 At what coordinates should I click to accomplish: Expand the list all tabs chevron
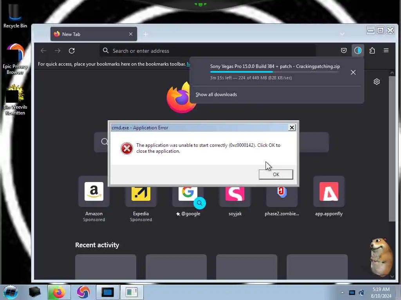[x=342, y=34]
